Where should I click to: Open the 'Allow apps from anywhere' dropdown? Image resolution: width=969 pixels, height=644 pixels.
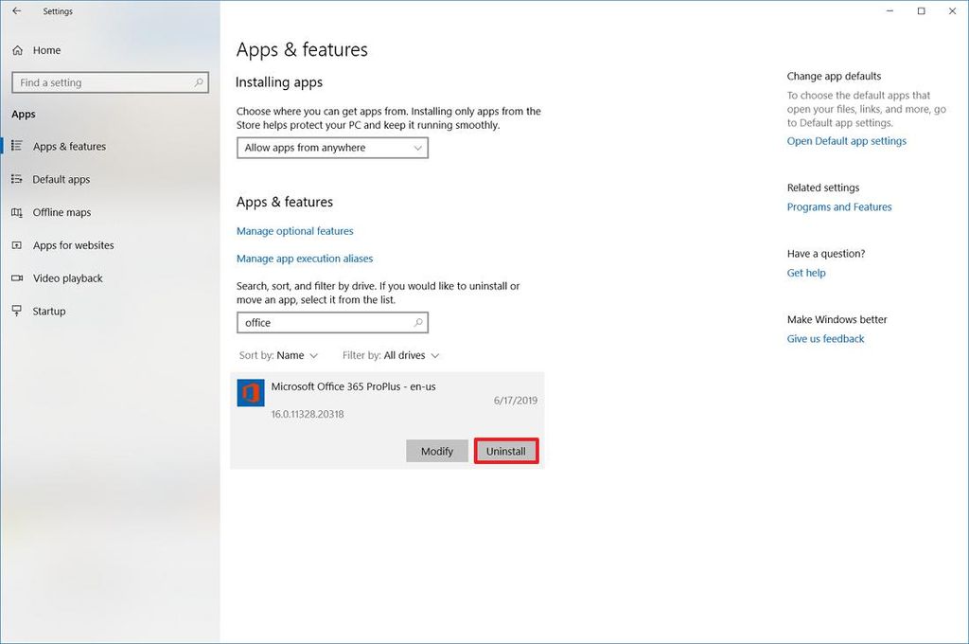332,148
